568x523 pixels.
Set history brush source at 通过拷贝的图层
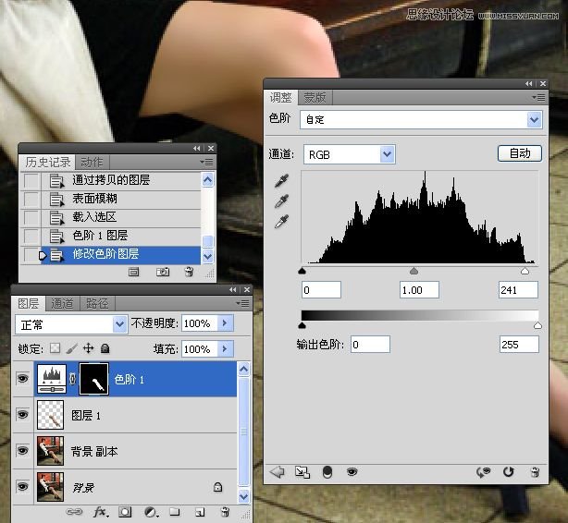[31, 180]
